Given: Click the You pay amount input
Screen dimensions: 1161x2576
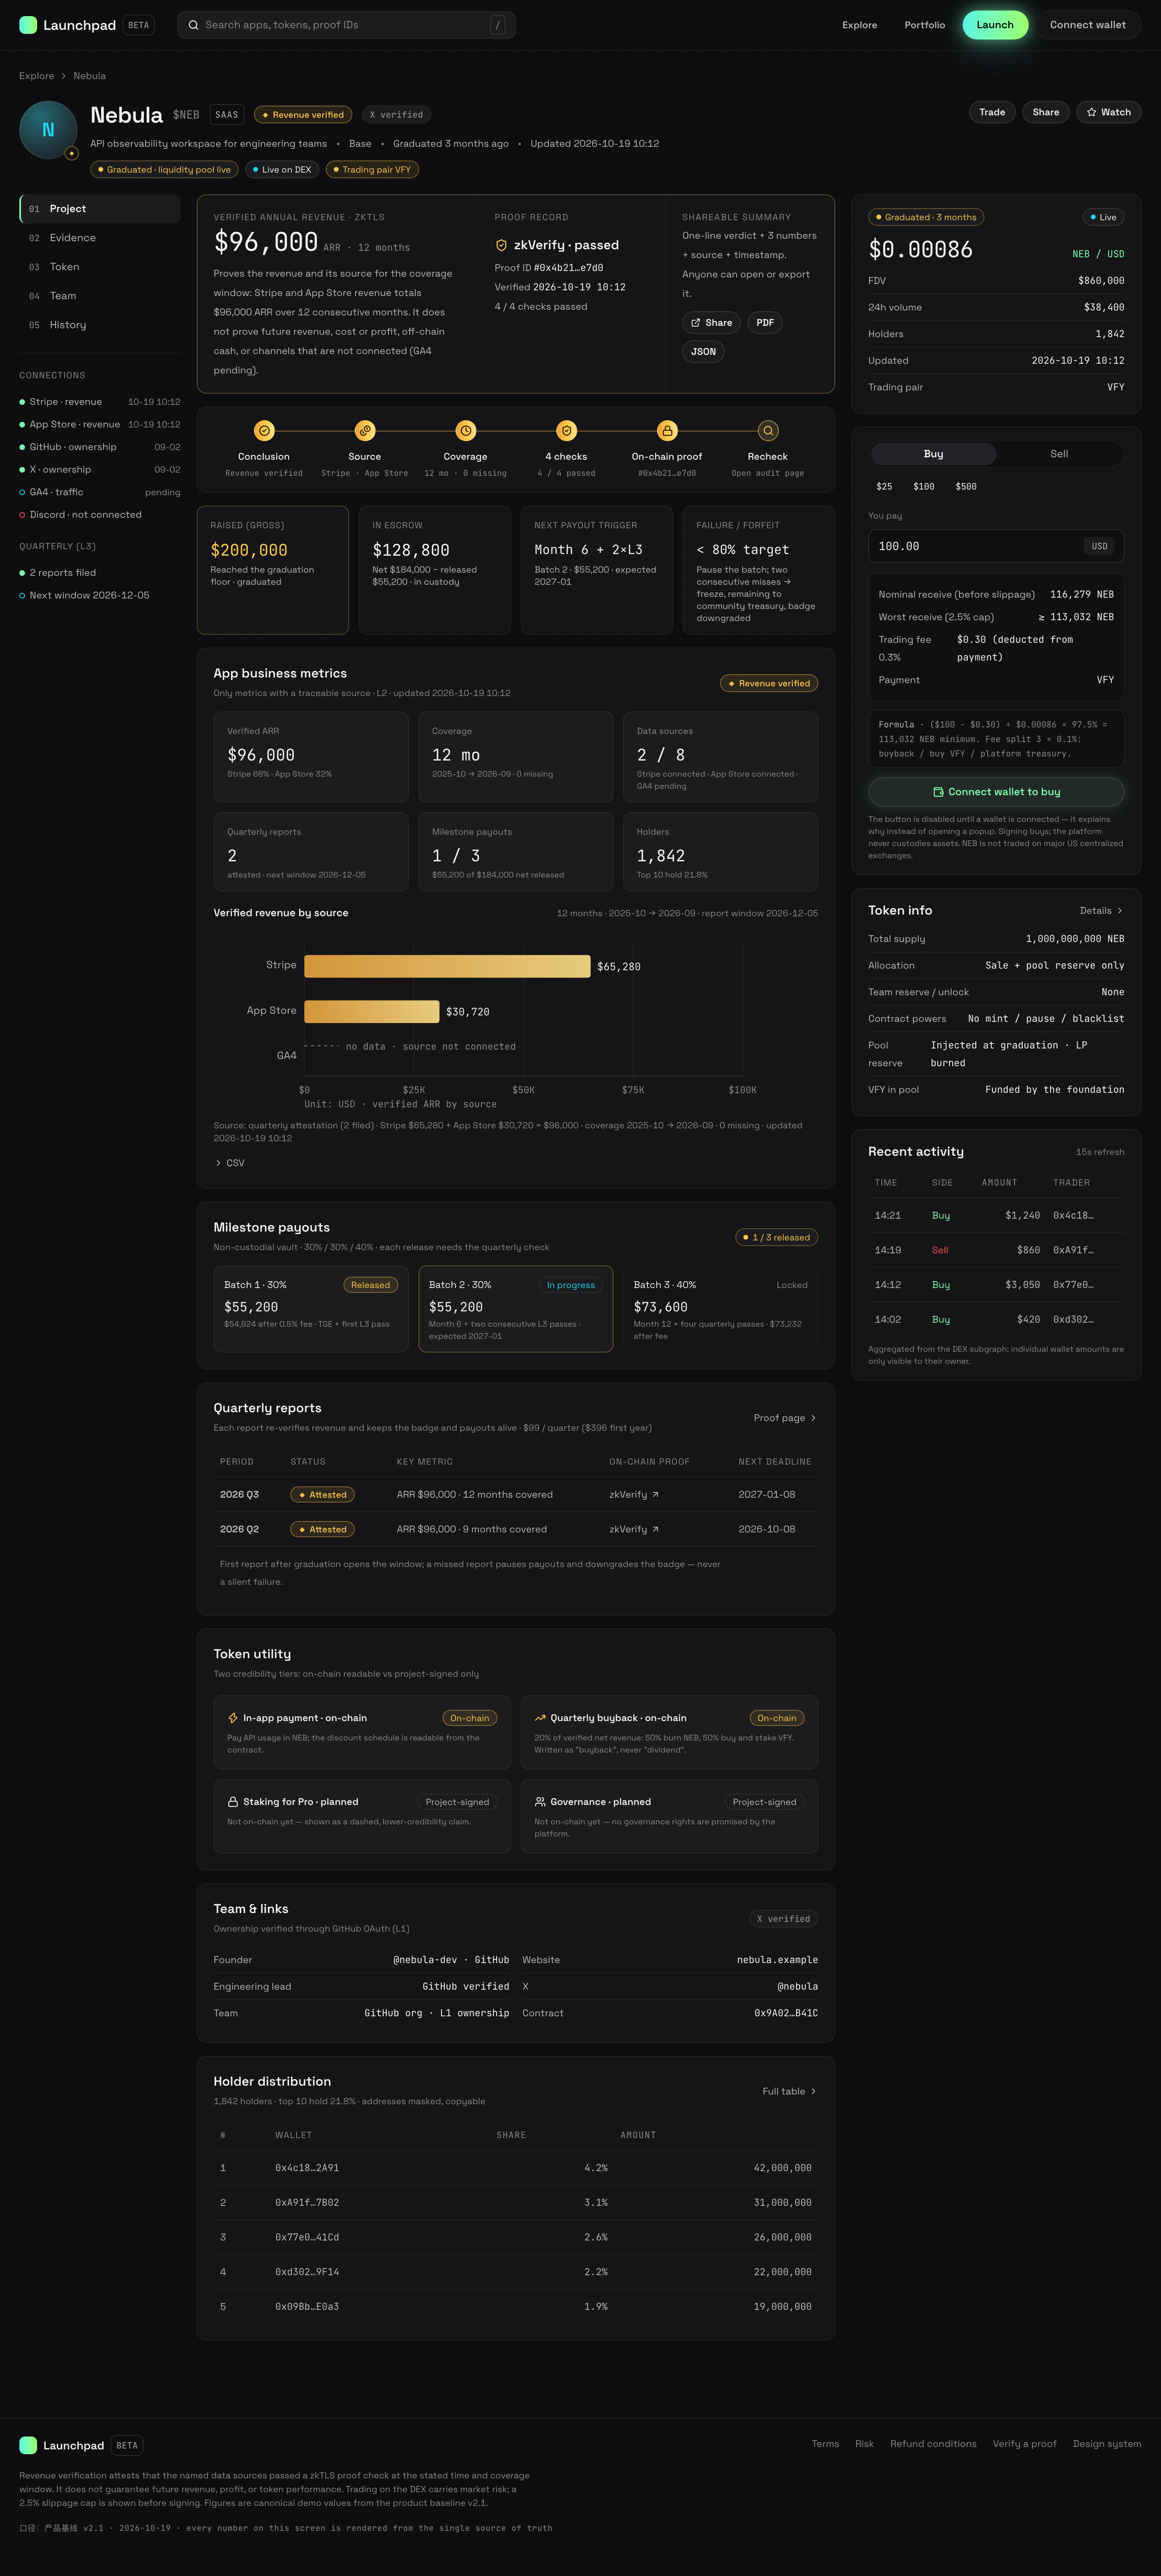Looking at the screenshot, I should pos(996,546).
